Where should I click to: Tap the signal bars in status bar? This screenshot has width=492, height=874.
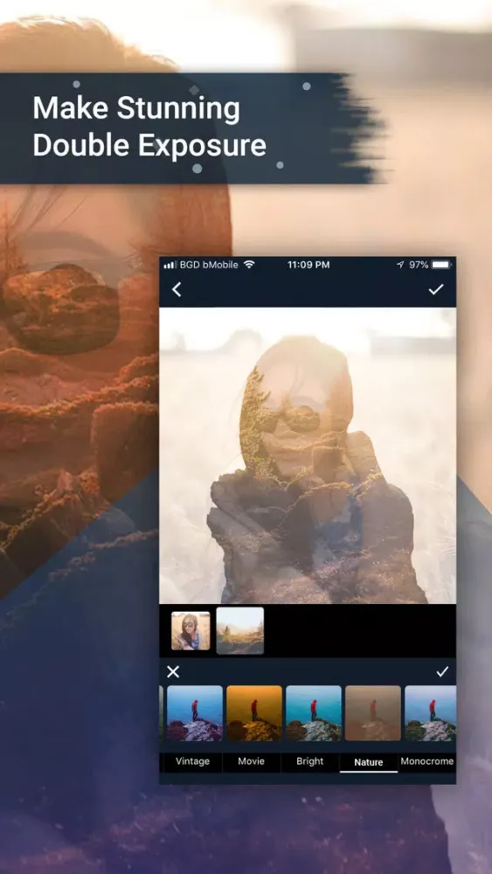point(170,266)
